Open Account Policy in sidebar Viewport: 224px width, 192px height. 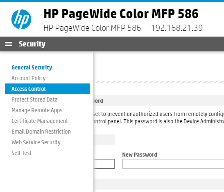point(28,78)
